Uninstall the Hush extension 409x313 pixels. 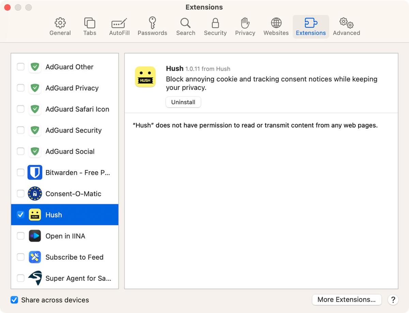coord(183,102)
